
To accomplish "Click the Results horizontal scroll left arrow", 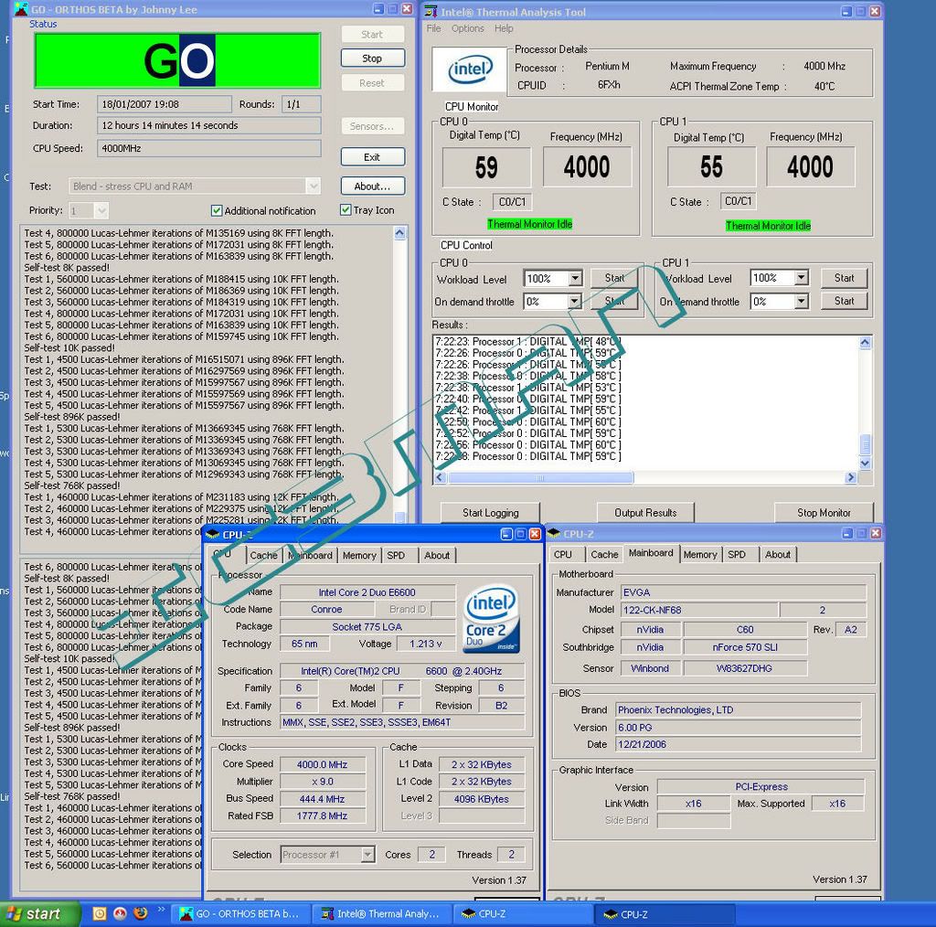I will coord(440,477).
